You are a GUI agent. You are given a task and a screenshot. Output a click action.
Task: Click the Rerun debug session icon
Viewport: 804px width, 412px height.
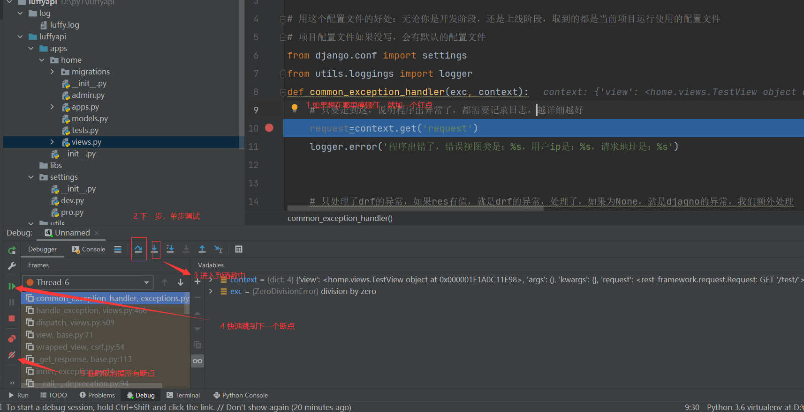12,250
